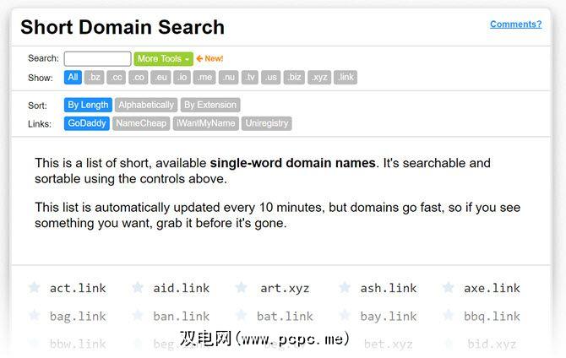This screenshot has width=566, height=358.
Task: Toggle the .link extension filter
Action: (346, 78)
